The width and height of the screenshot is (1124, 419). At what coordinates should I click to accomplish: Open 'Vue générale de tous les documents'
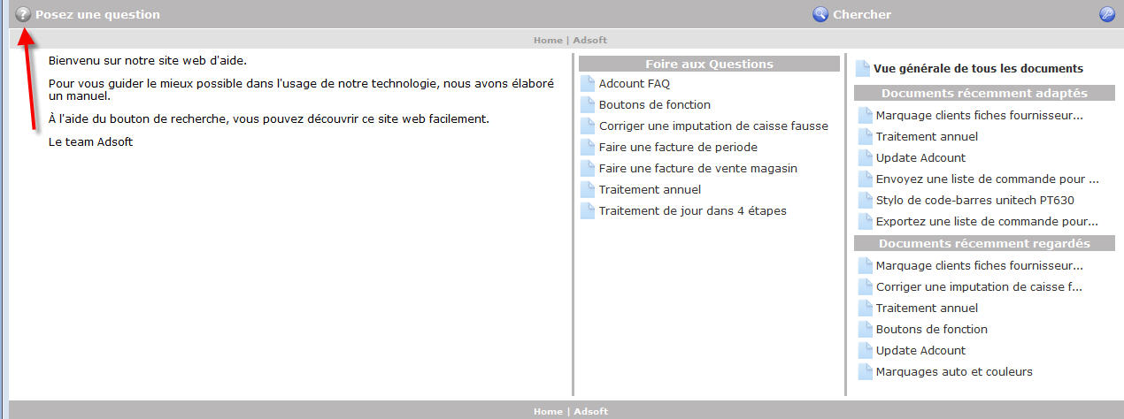978,68
